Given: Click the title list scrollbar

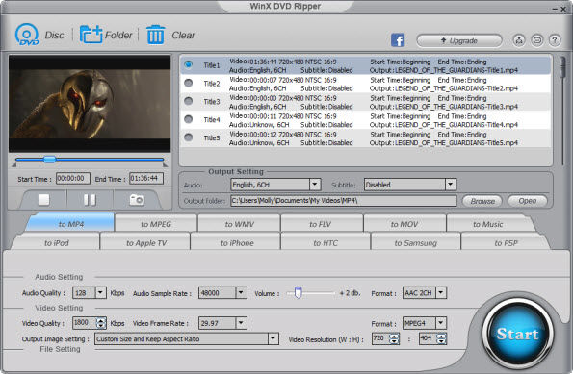Looking at the screenshot, I should coord(562,66).
